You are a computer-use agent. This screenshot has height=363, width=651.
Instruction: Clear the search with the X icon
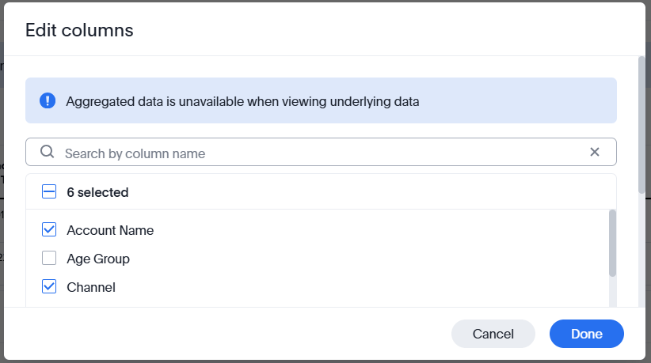(595, 153)
